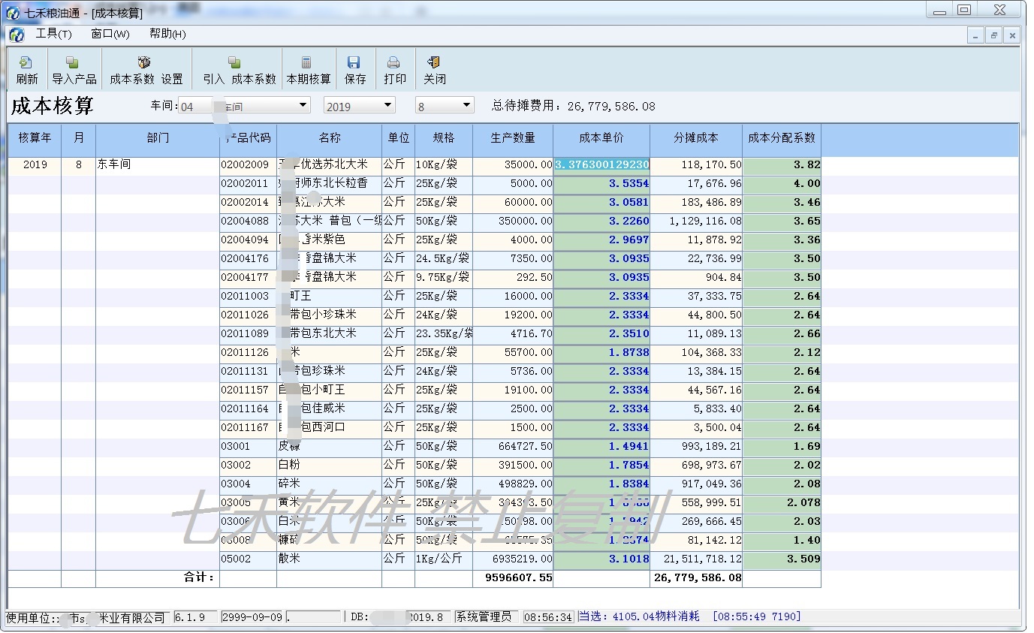Viewport: 1034px width, 633px height.
Task: Click specification 23.35Kg/袋 cell
Action: point(444,333)
